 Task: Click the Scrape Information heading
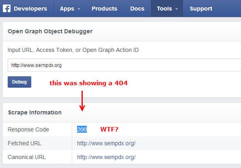[x=35, y=112]
